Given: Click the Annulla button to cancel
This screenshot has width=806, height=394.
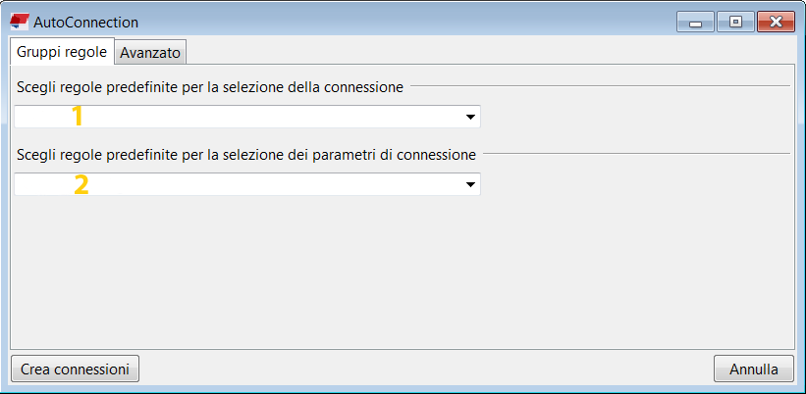Looking at the screenshot, I should (x=753, y=369).
